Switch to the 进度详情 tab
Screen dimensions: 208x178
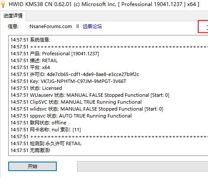[13, 16]
